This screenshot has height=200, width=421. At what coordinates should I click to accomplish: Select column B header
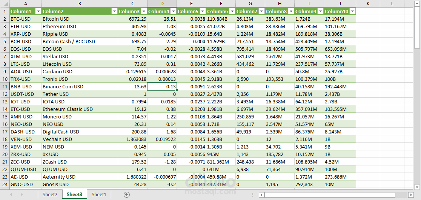[x=80, y=3]
